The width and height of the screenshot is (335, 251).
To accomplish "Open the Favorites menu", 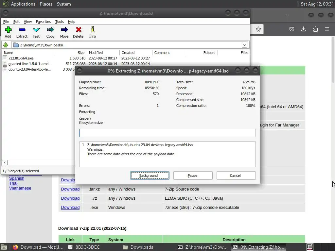I will click(43, 22).
